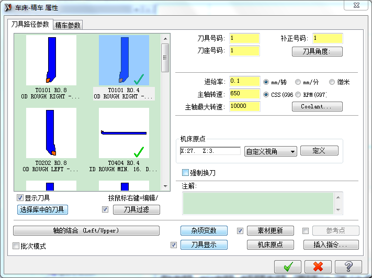Edit the 刀具号码 field
The width and height of the screenshot is (372, 278).
244,38
